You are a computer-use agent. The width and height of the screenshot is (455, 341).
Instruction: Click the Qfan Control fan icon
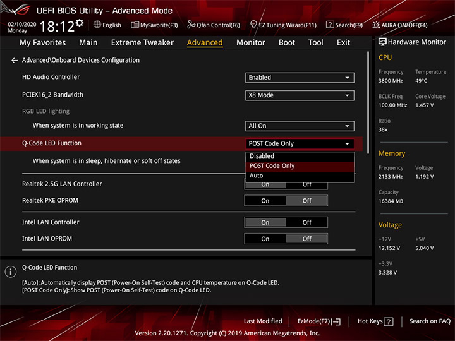coord(191,25)
